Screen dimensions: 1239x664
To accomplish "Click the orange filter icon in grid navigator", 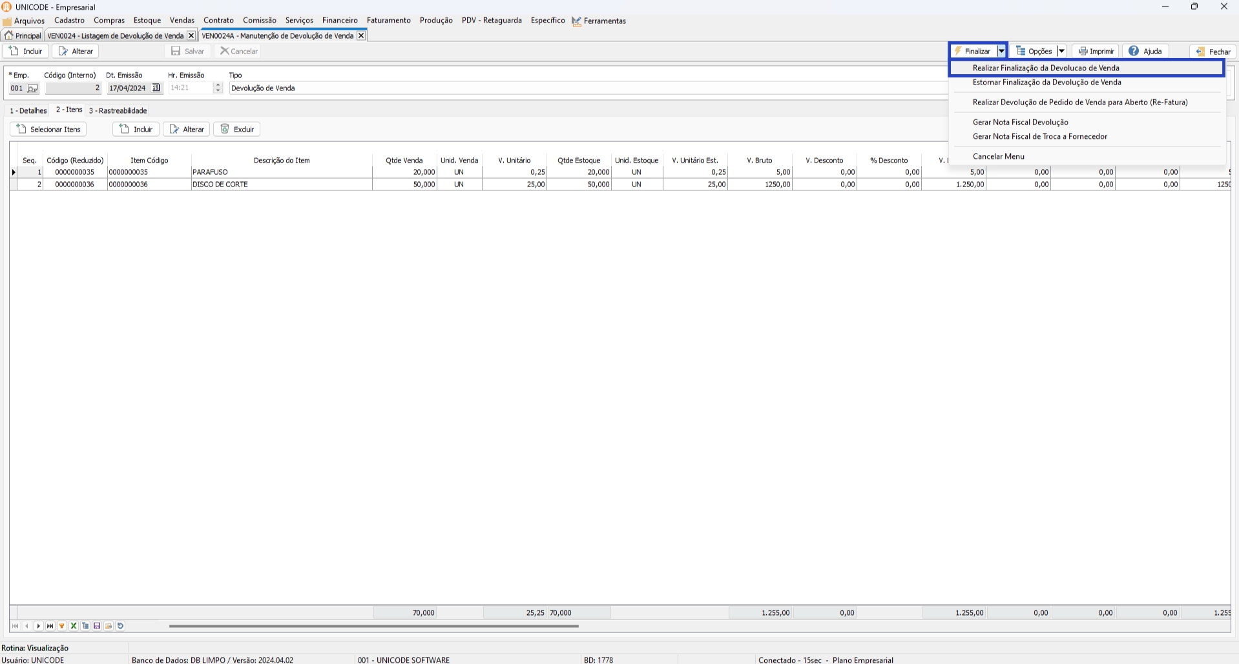I will coord(62,626).
